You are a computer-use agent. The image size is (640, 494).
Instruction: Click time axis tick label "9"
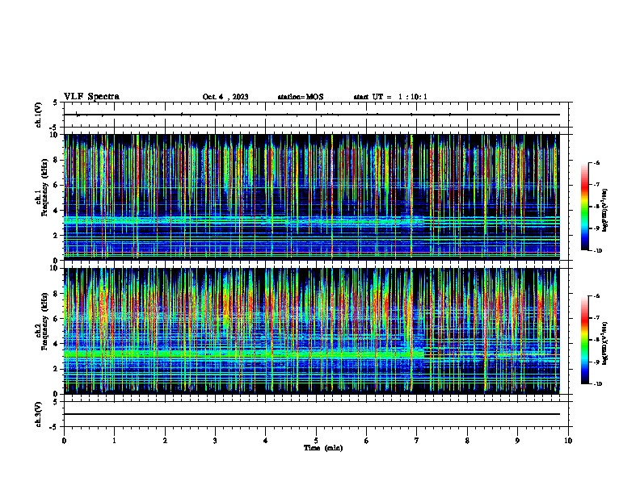517,441
